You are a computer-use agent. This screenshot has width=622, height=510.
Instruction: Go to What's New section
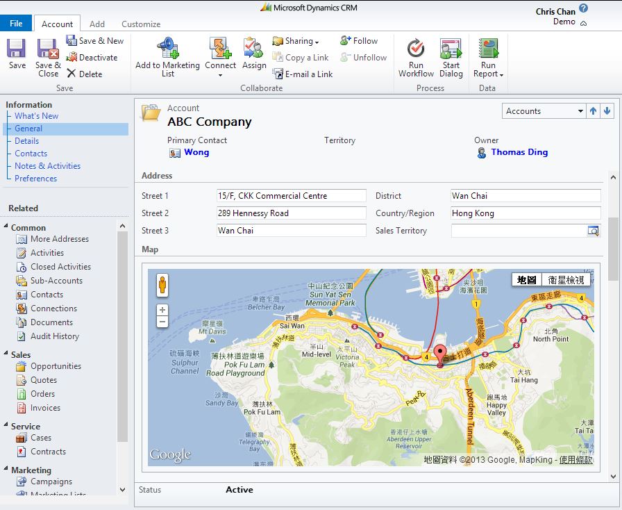point(37,115)
